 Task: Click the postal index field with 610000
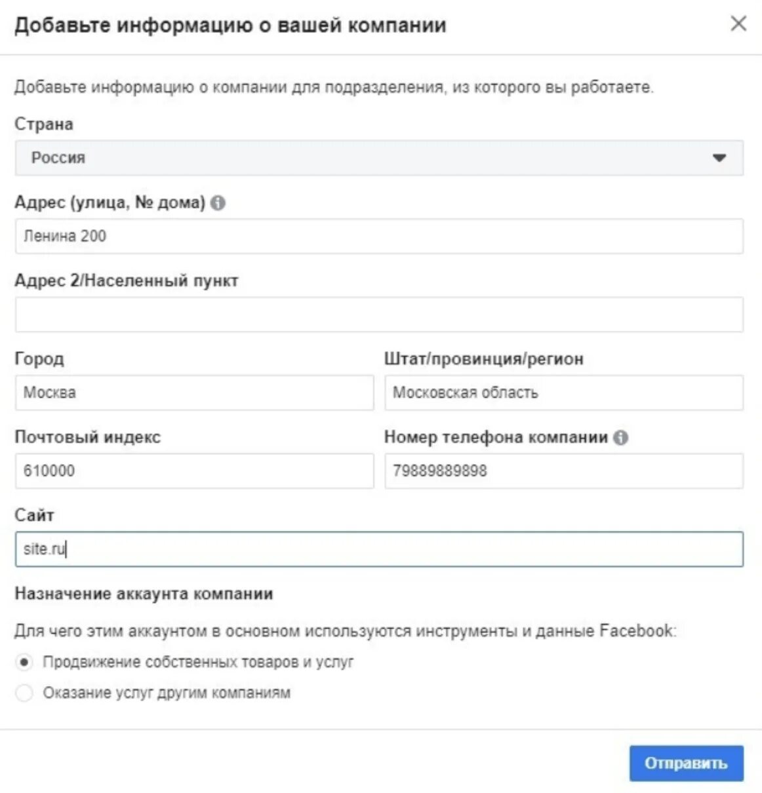click(x=194, y=471)
